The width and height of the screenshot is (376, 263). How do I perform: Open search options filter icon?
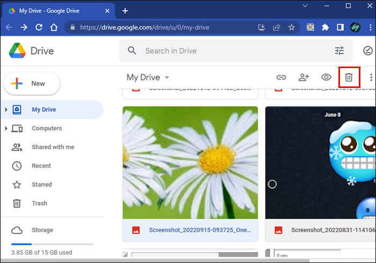(339, 51)
